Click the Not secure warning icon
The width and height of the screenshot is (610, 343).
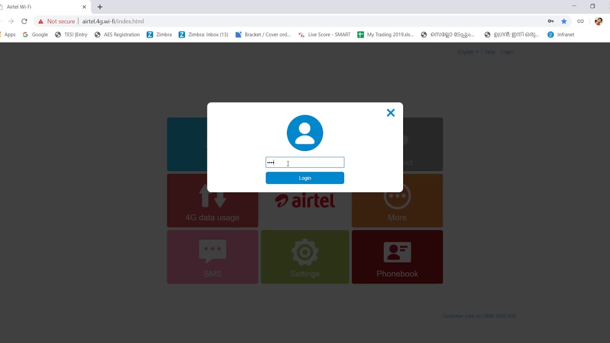[x=41, y=21]
